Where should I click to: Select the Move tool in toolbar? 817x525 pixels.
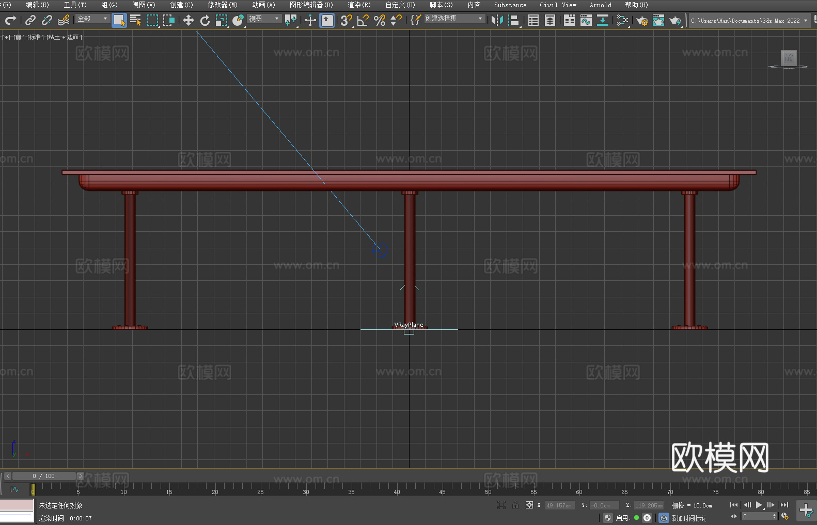pyautogui.click(x=188, y=20)
